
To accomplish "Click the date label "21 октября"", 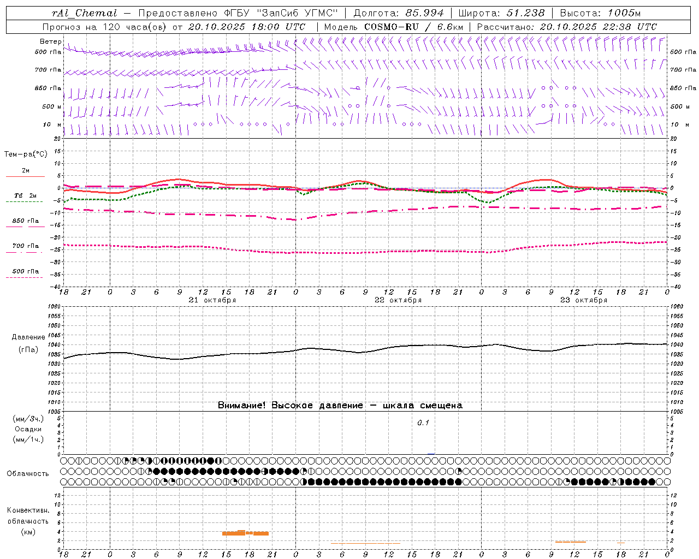I will tap(212, 300).
